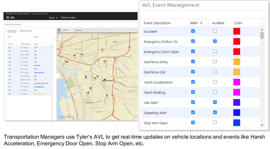This screenshot has width=270, height=149.
Task: Uncheck Alert for Harsh Braking
Action: click(x=193, y=92)
